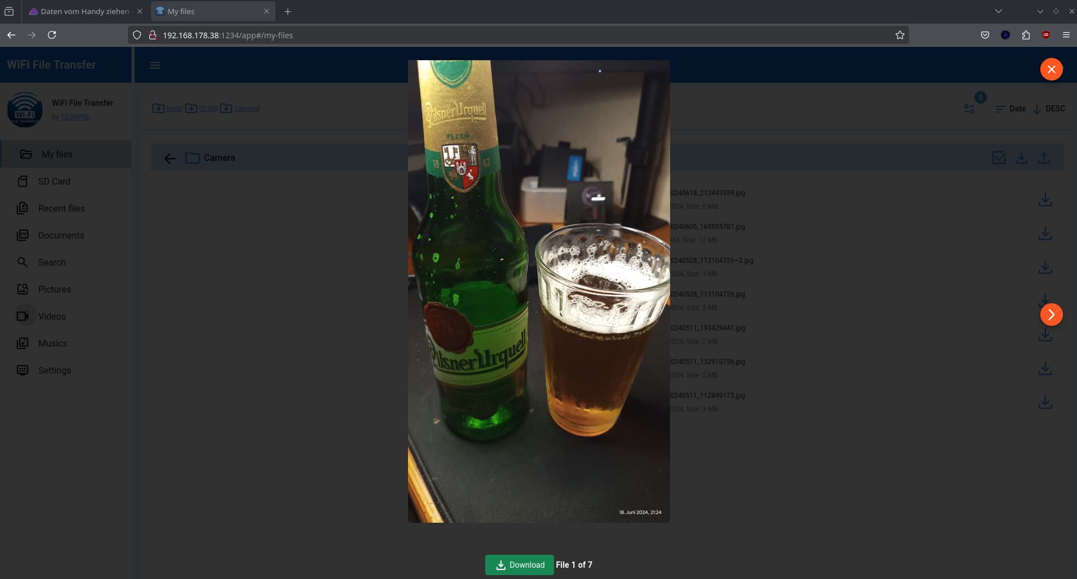Click the Musics icon
Viewport: 1077px width, 579px height.
pyautogui.click(x=23, y=343)
